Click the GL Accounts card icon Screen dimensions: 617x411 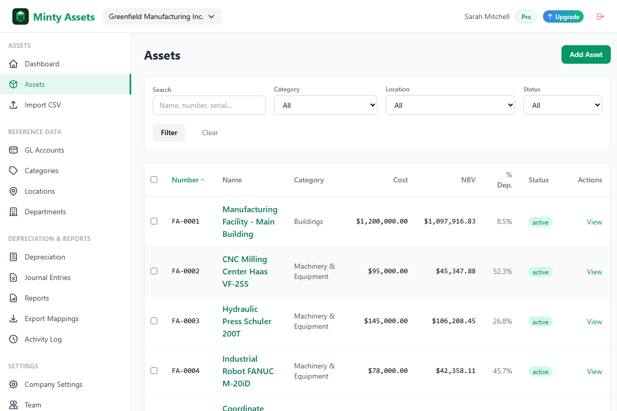click(14, 150)
